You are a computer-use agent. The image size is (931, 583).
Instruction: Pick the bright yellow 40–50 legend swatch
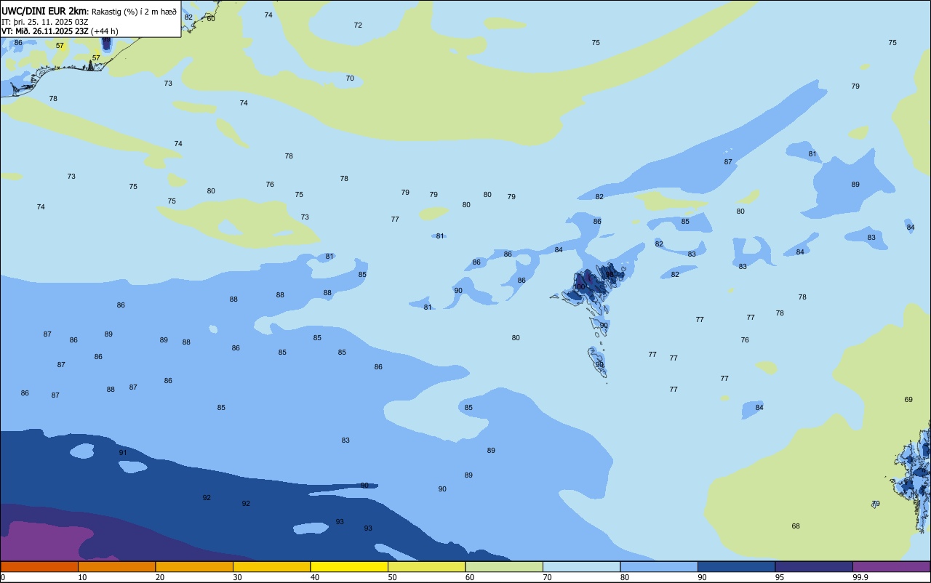click(x=349, y=566)
